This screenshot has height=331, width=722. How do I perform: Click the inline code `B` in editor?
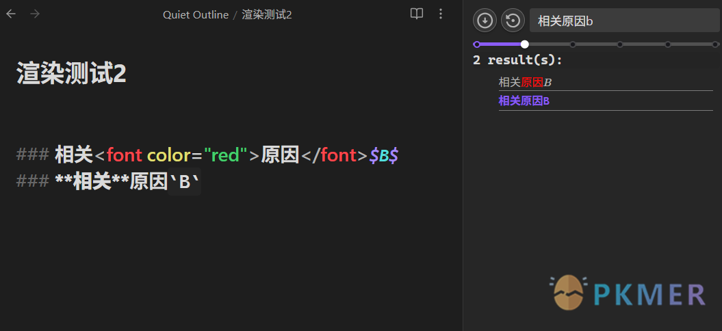[x=185, y=183]
